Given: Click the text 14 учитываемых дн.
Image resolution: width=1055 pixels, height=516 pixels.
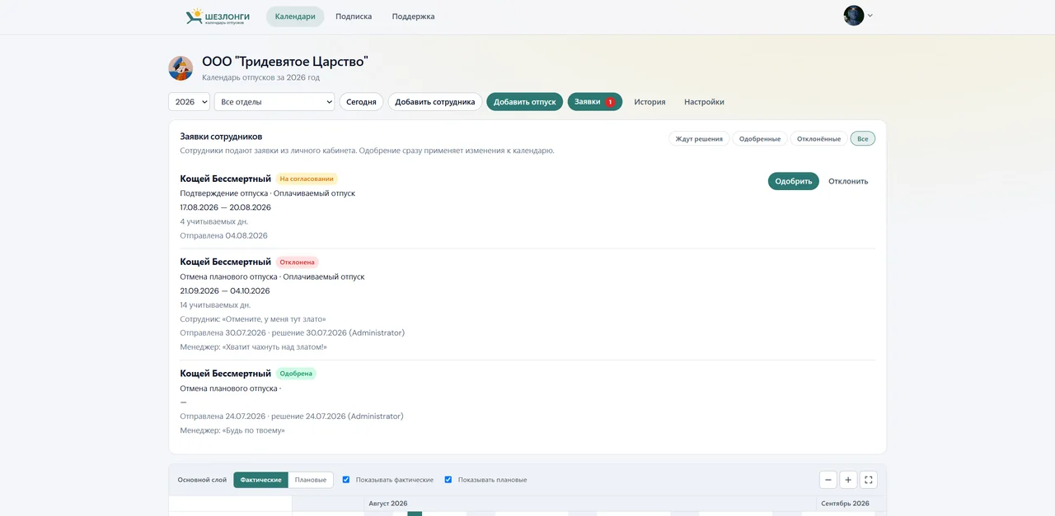Looking at the screenshot, I should [x=216, y=304].
